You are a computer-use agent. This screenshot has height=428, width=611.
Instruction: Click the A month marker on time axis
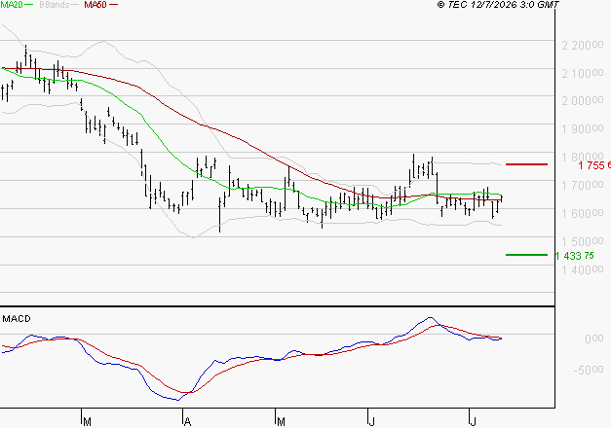[187, 422]
